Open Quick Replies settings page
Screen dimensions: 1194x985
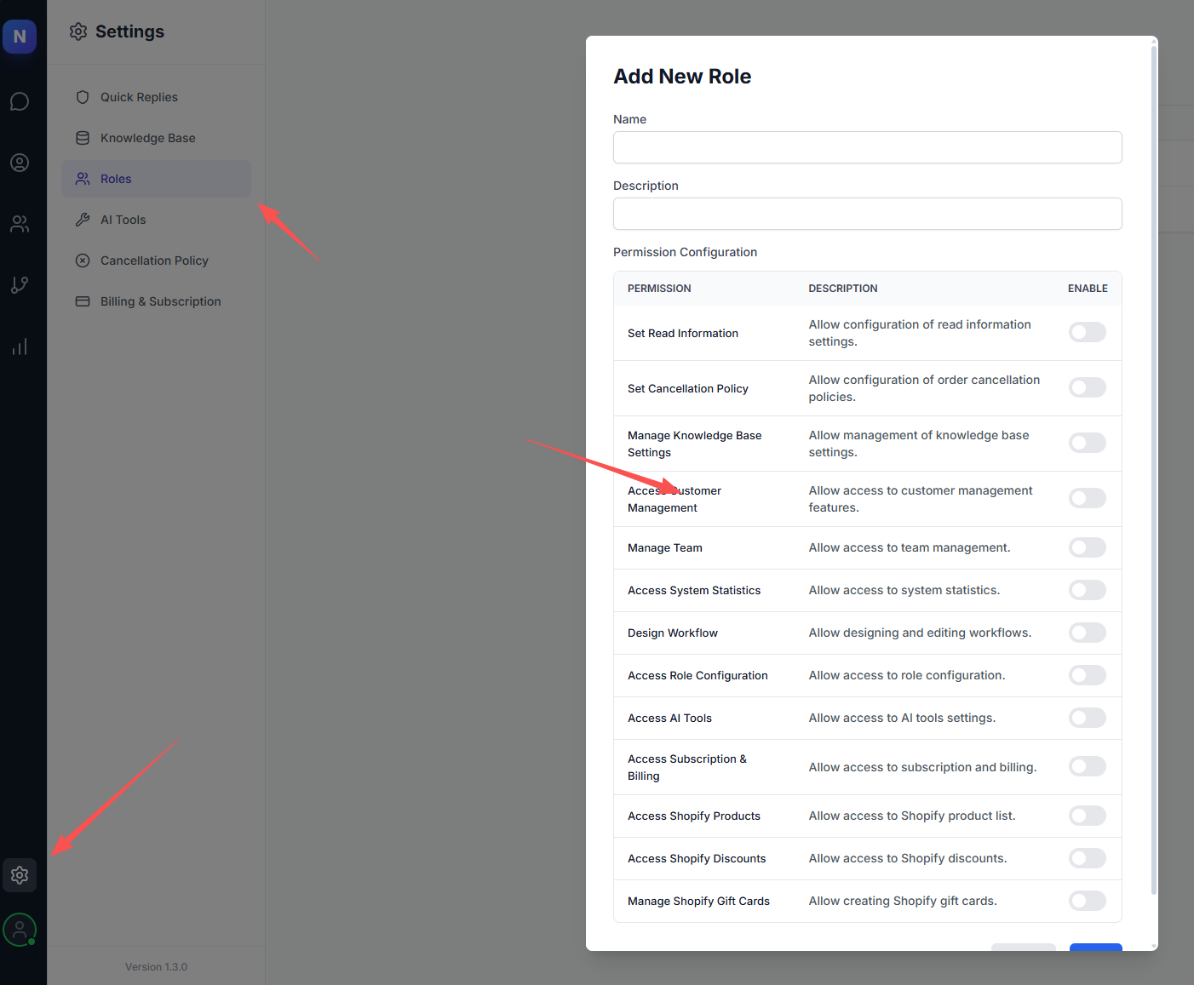(139, 97)
